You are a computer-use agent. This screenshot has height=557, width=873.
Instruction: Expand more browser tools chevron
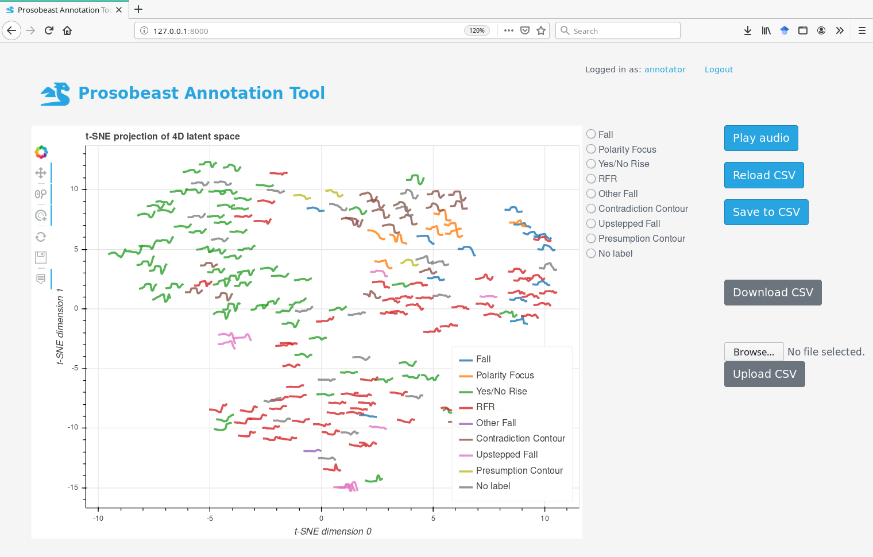[840, 30]
